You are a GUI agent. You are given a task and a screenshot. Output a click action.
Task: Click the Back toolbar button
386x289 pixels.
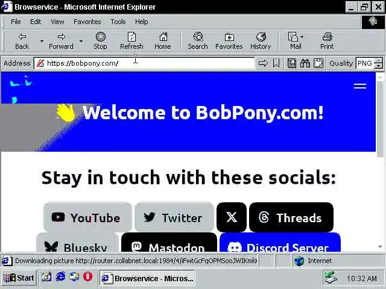(22, 41)
